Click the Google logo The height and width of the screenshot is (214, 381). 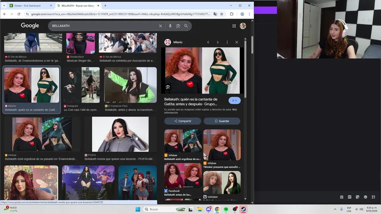[x=30, y=26]
